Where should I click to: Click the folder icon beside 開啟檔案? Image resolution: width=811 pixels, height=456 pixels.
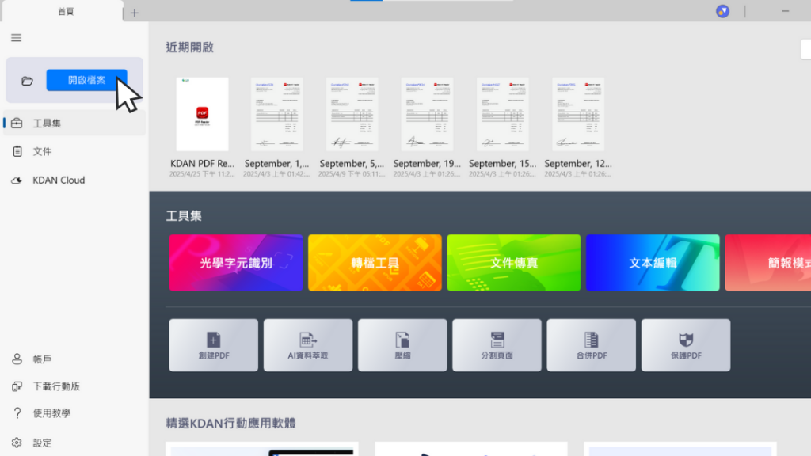click(27, 81)
